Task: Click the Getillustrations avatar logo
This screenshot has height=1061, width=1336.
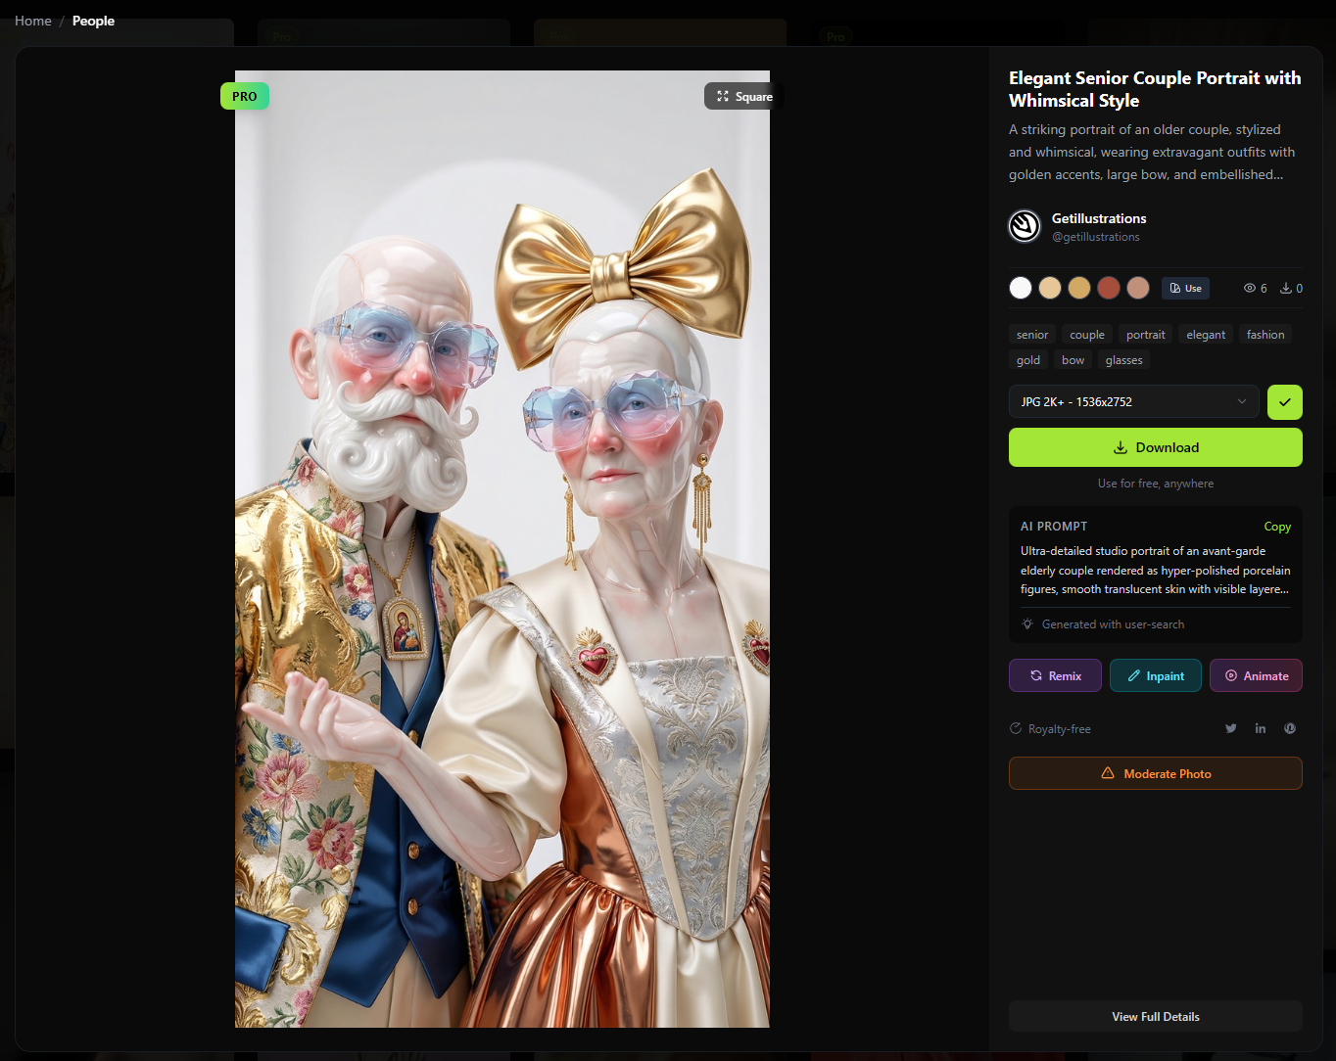Action: (x=1025, y=226)
